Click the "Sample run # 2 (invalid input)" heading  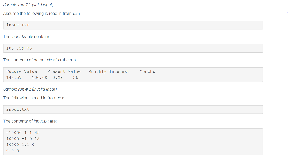(30, 89)
